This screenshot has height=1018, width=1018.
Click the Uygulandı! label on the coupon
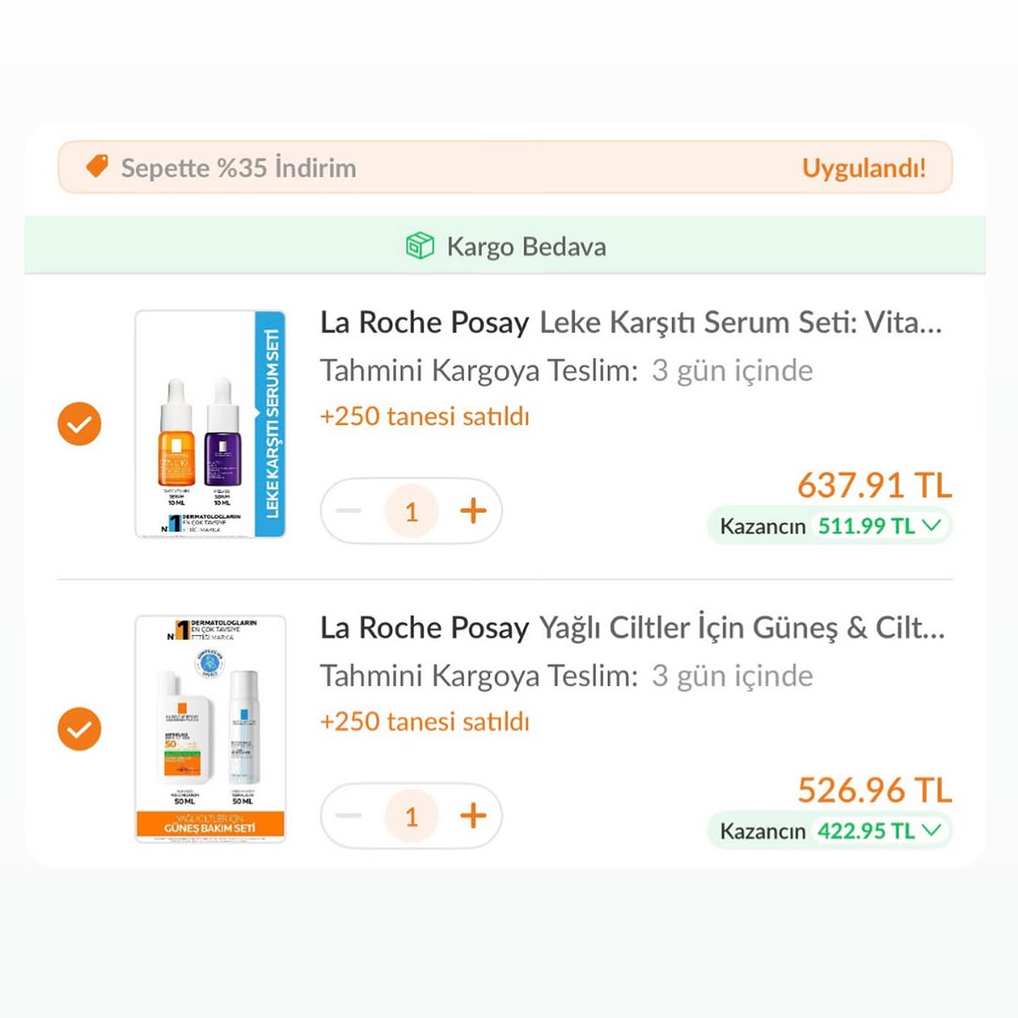pos(863,168)
